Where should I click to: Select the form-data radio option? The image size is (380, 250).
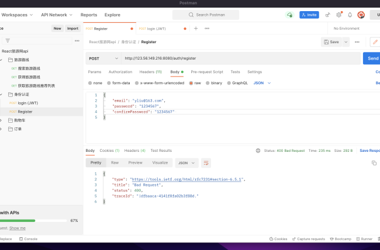[x=108, y=83]
